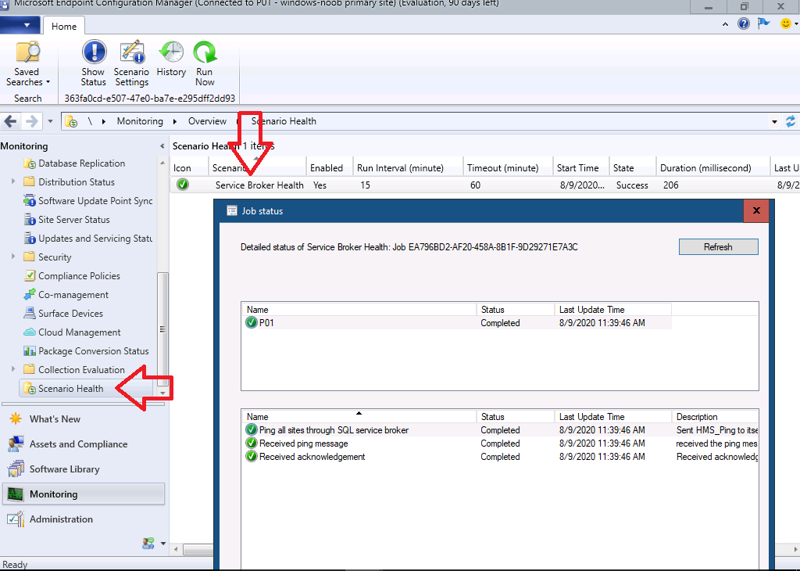Select the 'Received acknowledgement' row
The width and height of the screenshot is (800, 571).
tap(500, 457)
